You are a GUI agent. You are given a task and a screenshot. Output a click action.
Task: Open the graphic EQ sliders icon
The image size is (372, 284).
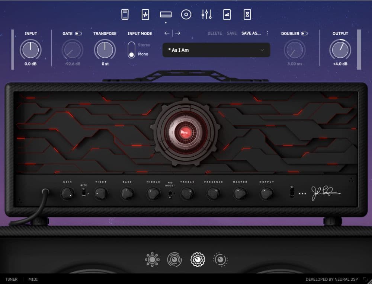click(206, 15)
